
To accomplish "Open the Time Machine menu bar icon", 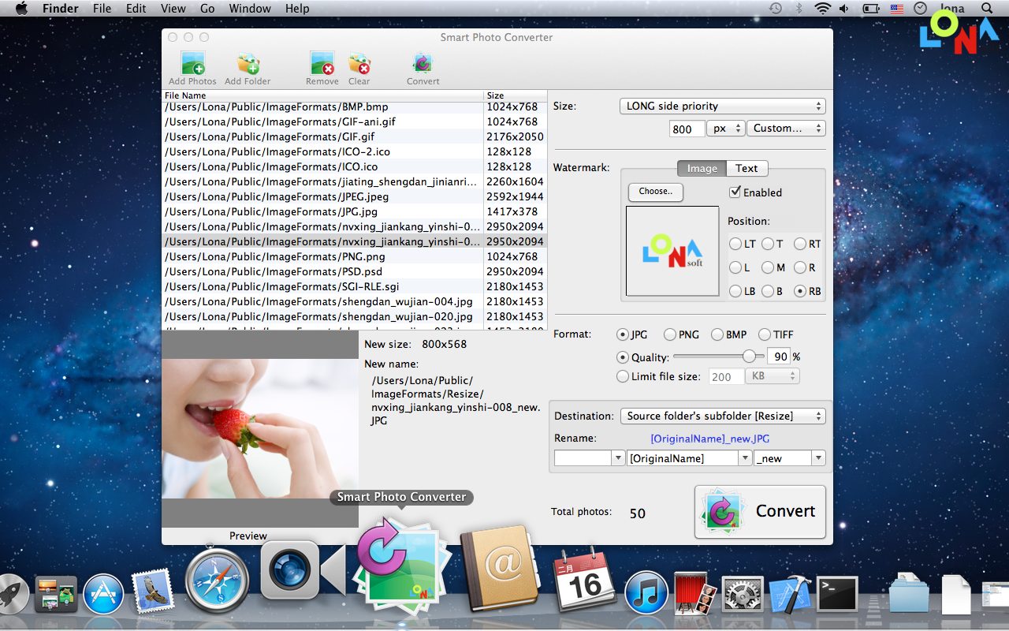I will [776, 9].
